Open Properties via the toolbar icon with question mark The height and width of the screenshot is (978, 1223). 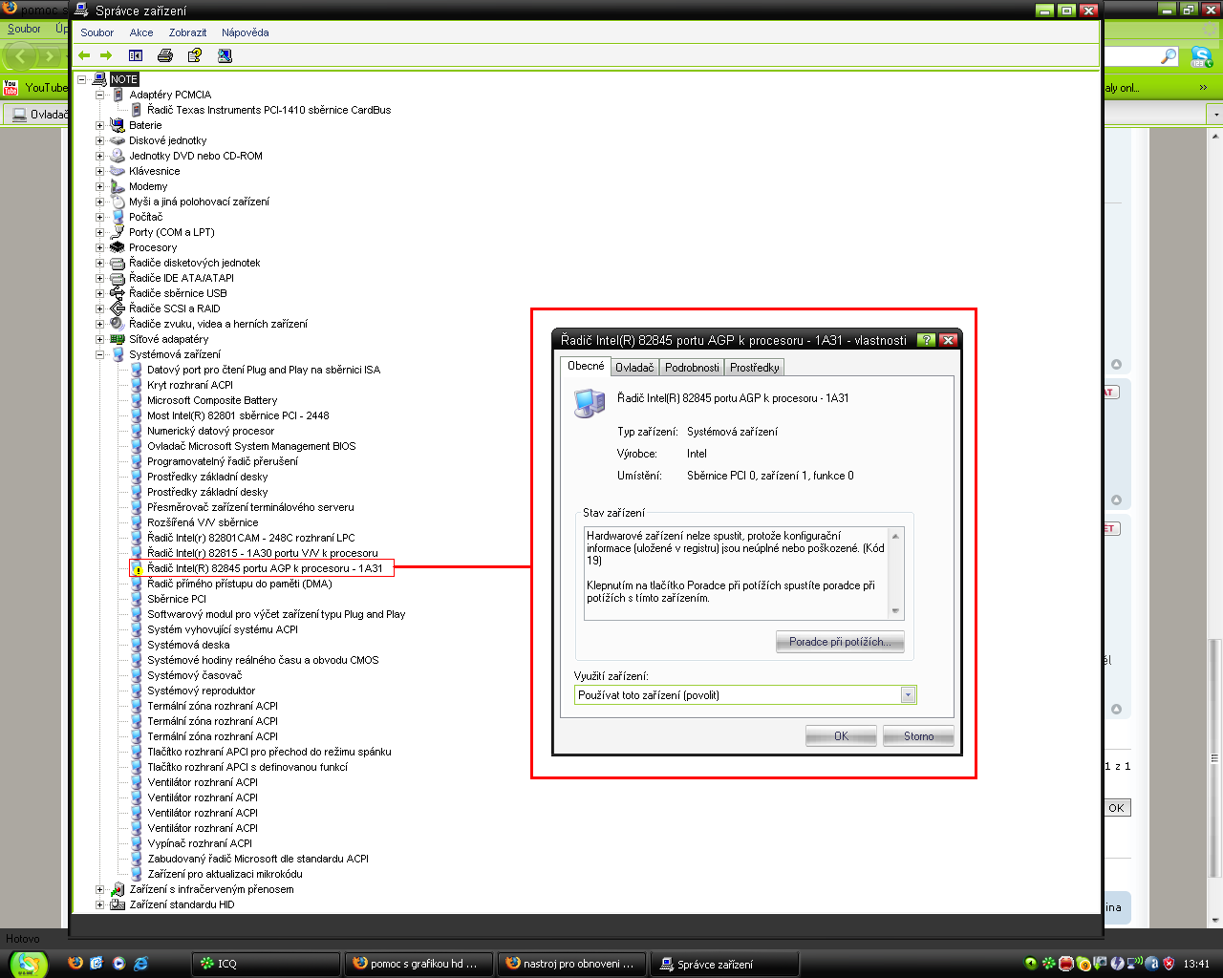click(x=195, y=55)
